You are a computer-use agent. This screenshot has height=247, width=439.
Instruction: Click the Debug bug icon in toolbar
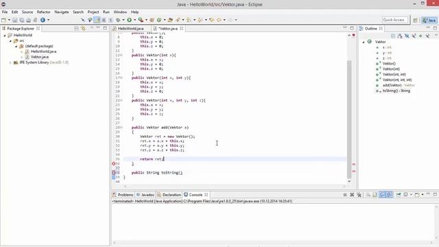click(x=118, y=20)
